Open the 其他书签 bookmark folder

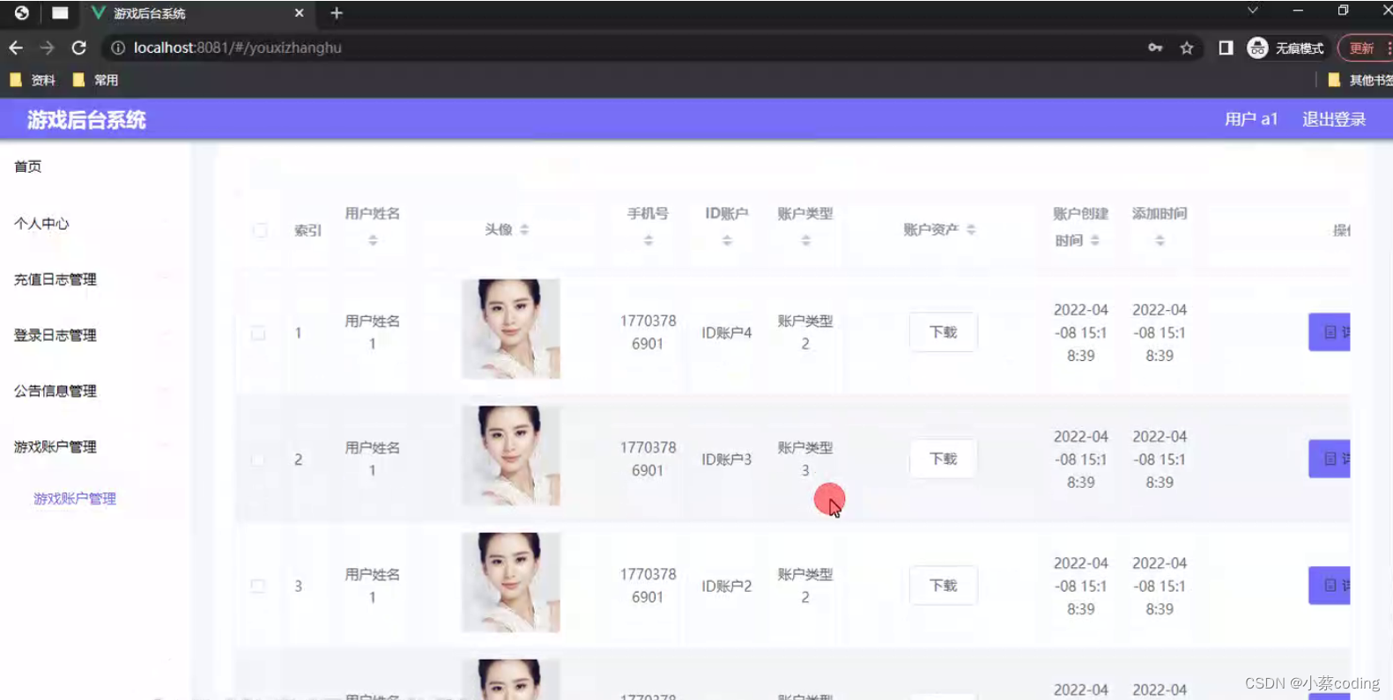1360,80
